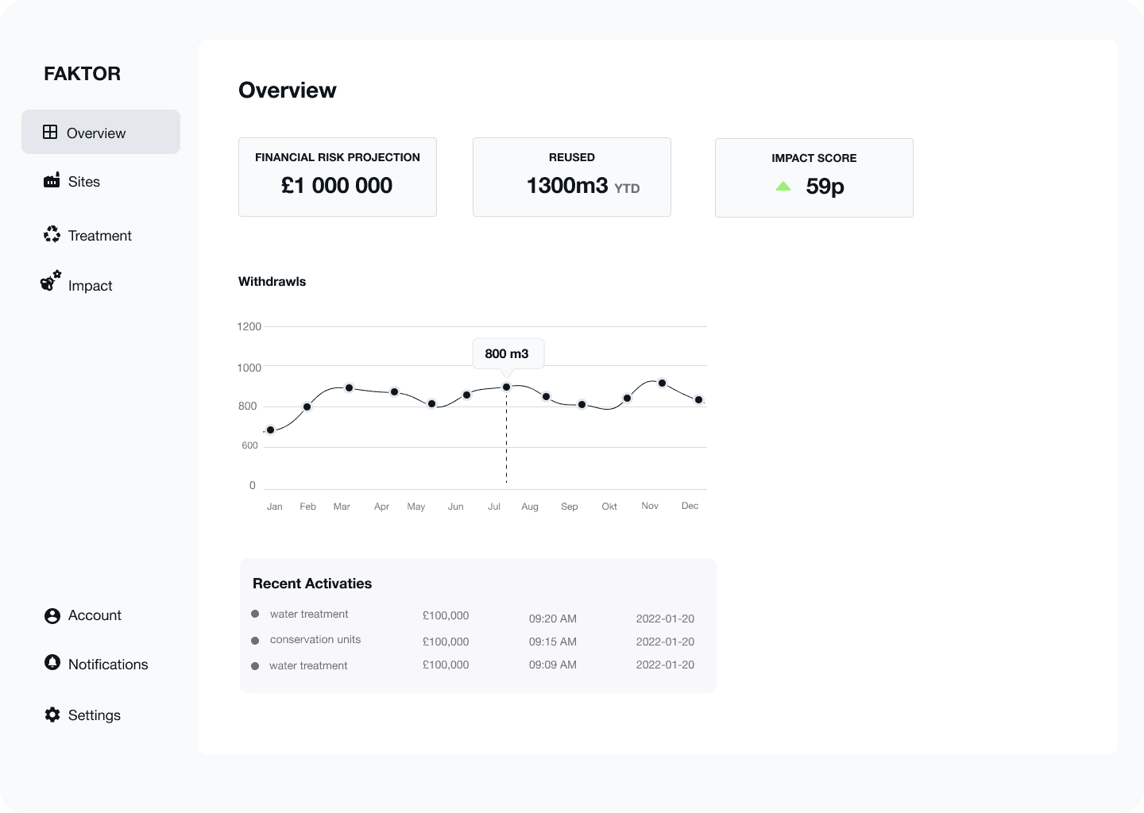Click the Impact icon in sidebar
Screen dimensions: 1144x813
50,281
